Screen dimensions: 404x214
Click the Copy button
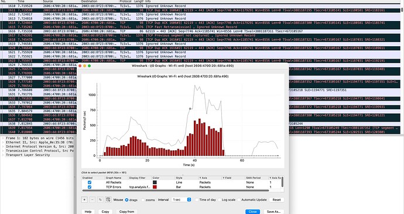pos(105,212)
